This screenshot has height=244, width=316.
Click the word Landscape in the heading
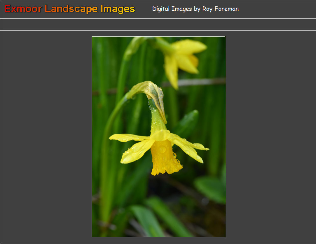(x=72, y=9)
